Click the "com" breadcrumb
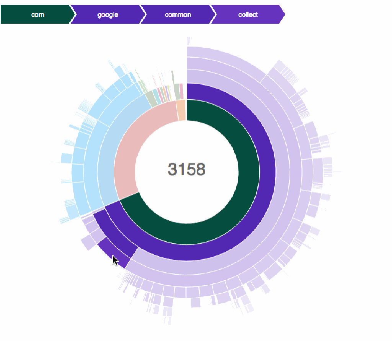The height and width of the screenshot is (341, 392). [37, 15]
